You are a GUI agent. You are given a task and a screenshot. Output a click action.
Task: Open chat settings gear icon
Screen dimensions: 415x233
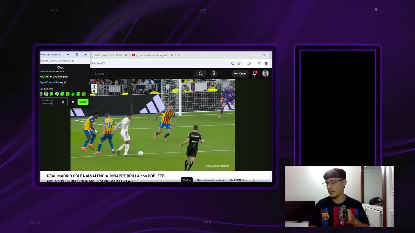(73, 102)
